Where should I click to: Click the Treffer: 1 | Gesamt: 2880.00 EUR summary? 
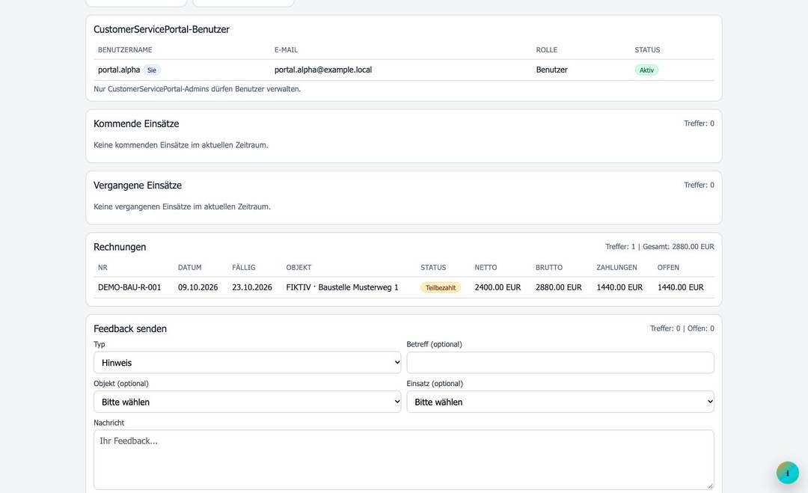click(660, 247)
